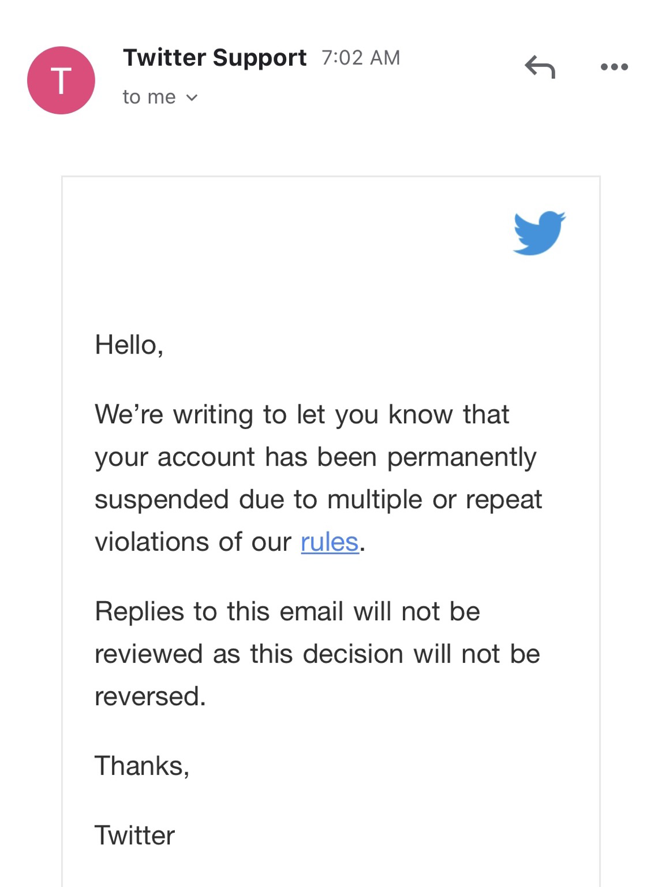Open the three-dot more options menu
This screenshot has height=887, width=662.
614,67
